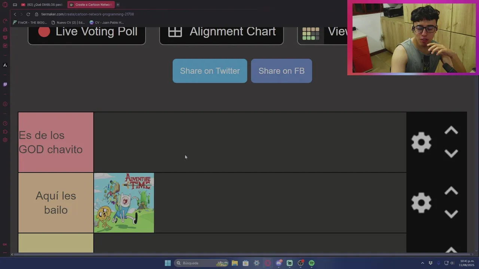
Task: Open History clock icon in Opera sidebar
Action: pos(5,123)
